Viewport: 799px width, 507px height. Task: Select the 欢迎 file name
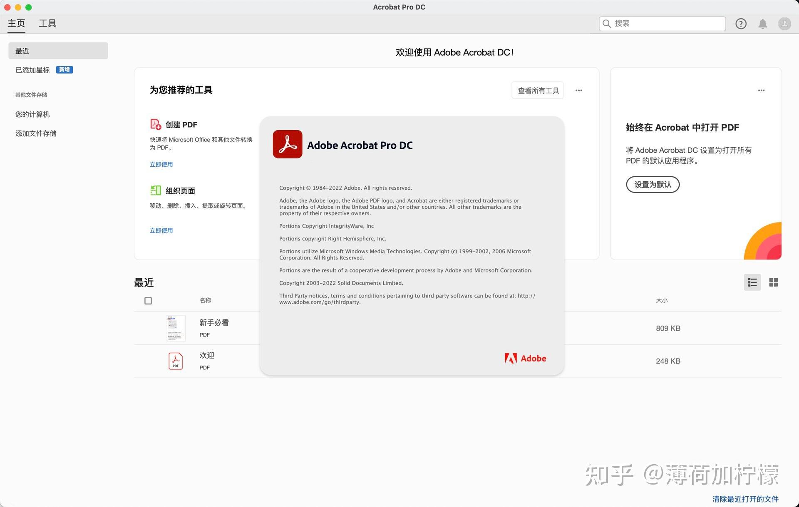pyautogui.click(x=207, y=356)
